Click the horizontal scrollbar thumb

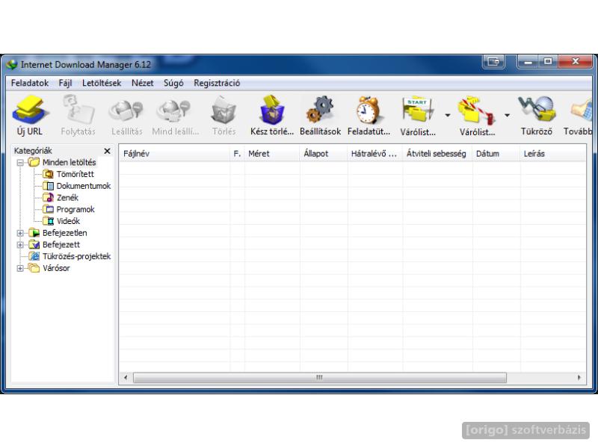tap(320, 378)
